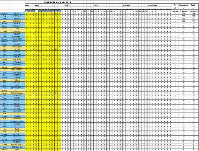Select the WHEELER & CAVE 2025 title cell
The width and height of the screenshot is (199, 151).
point(57,2)
